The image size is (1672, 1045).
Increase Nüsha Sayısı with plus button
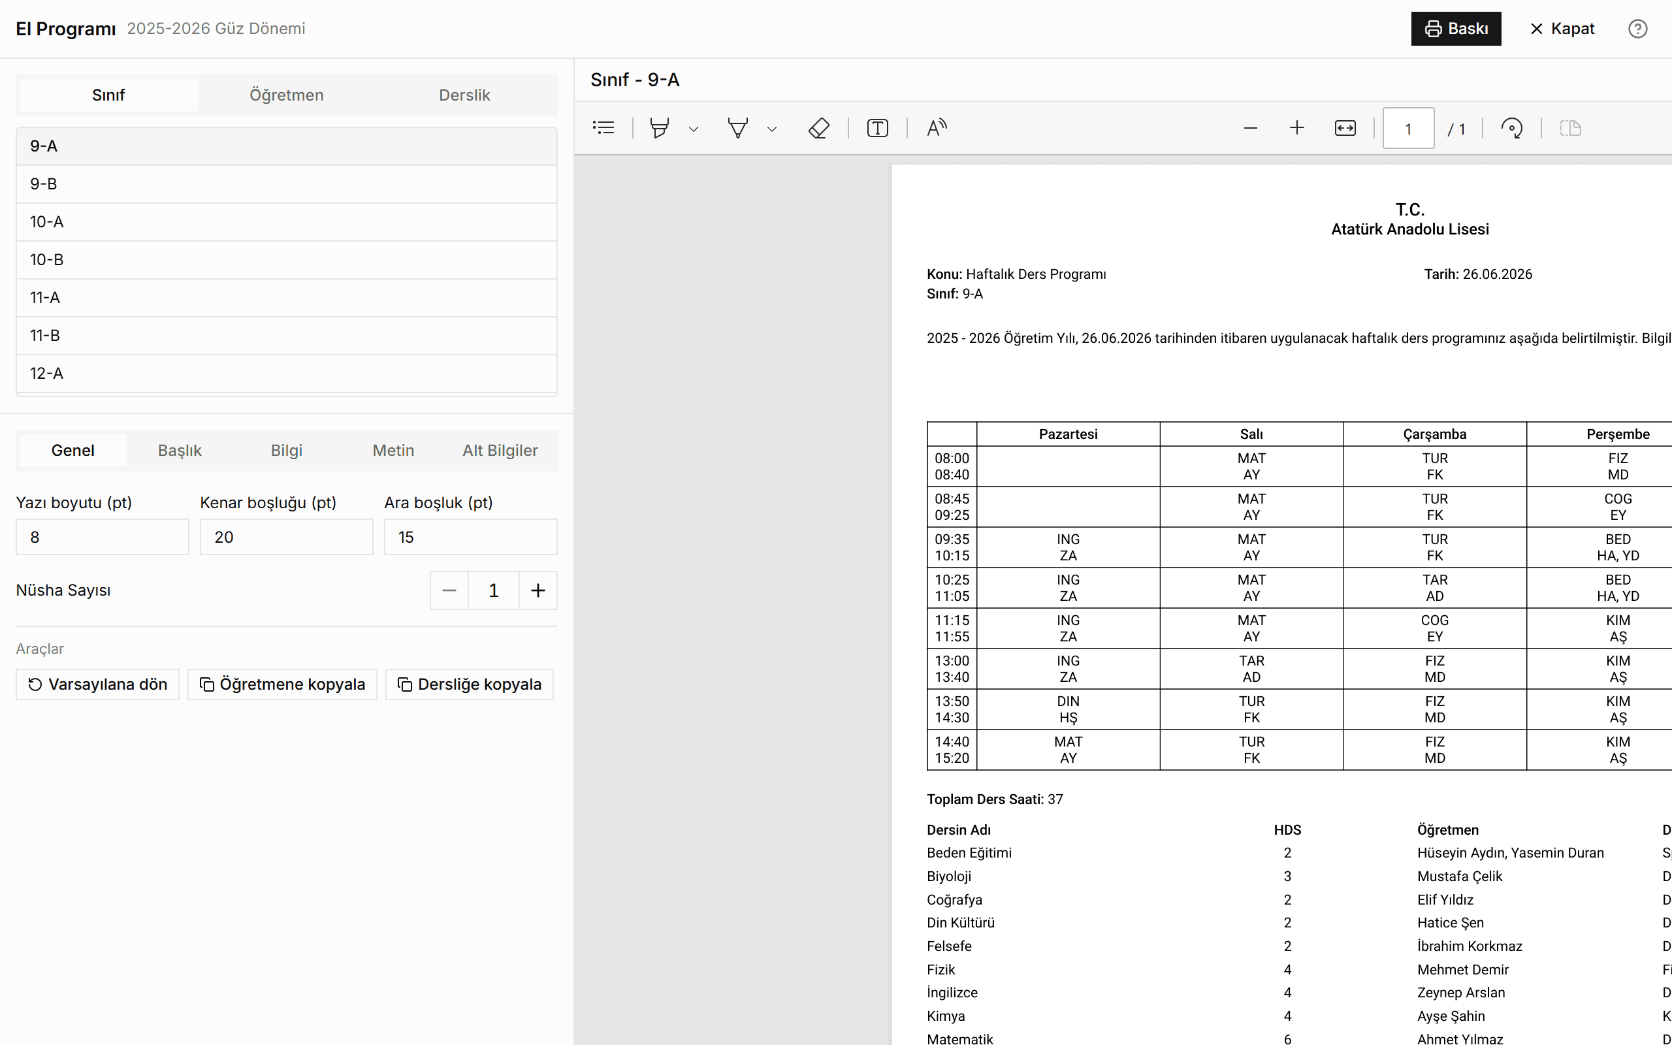[538, 590]
